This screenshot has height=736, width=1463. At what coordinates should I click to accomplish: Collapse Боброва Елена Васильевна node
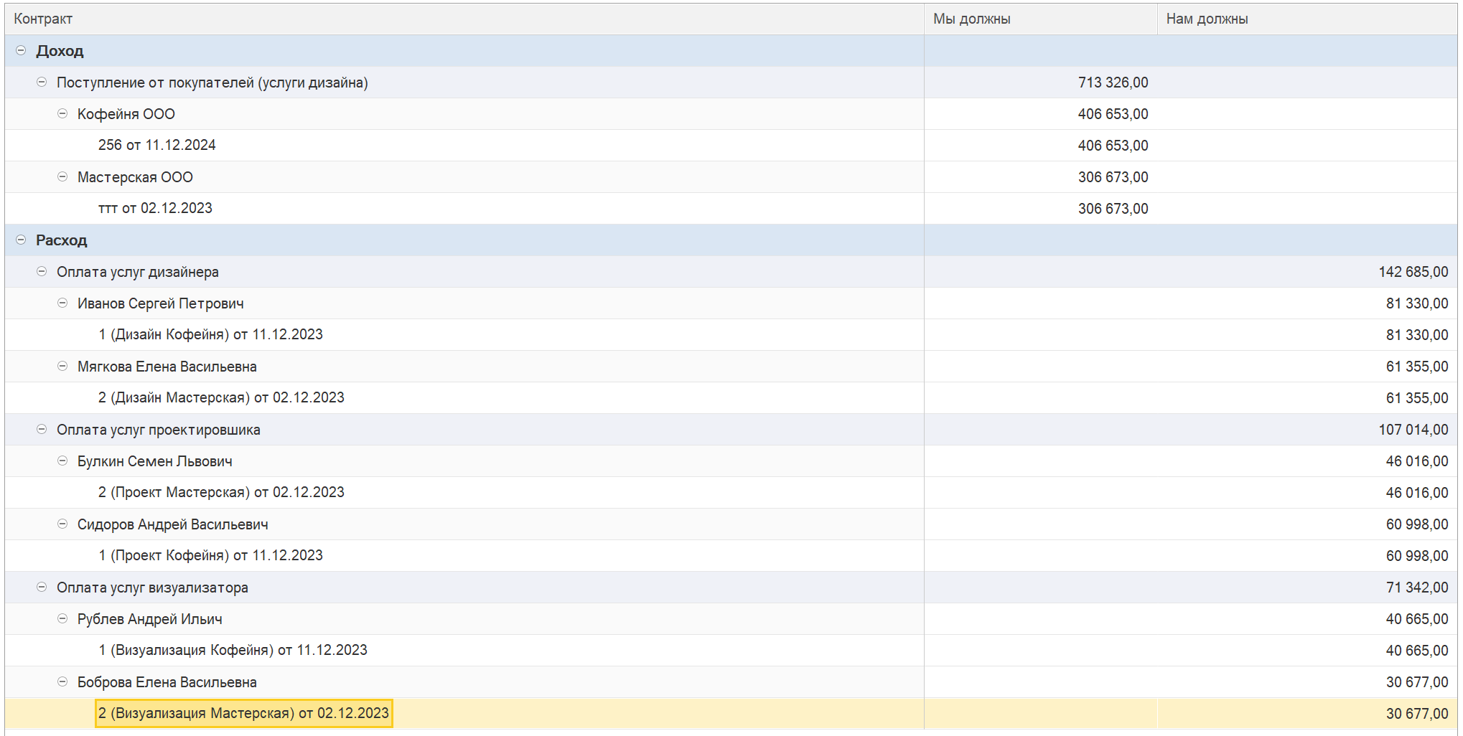(62, 681)
